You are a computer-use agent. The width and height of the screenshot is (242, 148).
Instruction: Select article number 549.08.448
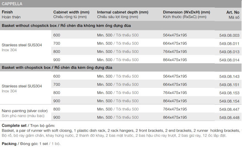229,118
